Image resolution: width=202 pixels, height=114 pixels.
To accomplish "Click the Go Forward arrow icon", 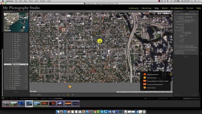I will coord(16,98).
